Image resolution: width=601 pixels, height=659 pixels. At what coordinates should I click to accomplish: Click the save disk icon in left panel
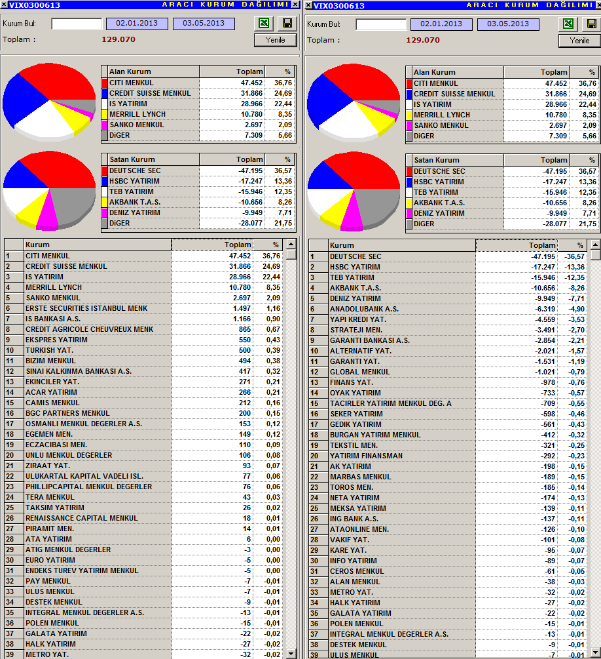(287, 23)
